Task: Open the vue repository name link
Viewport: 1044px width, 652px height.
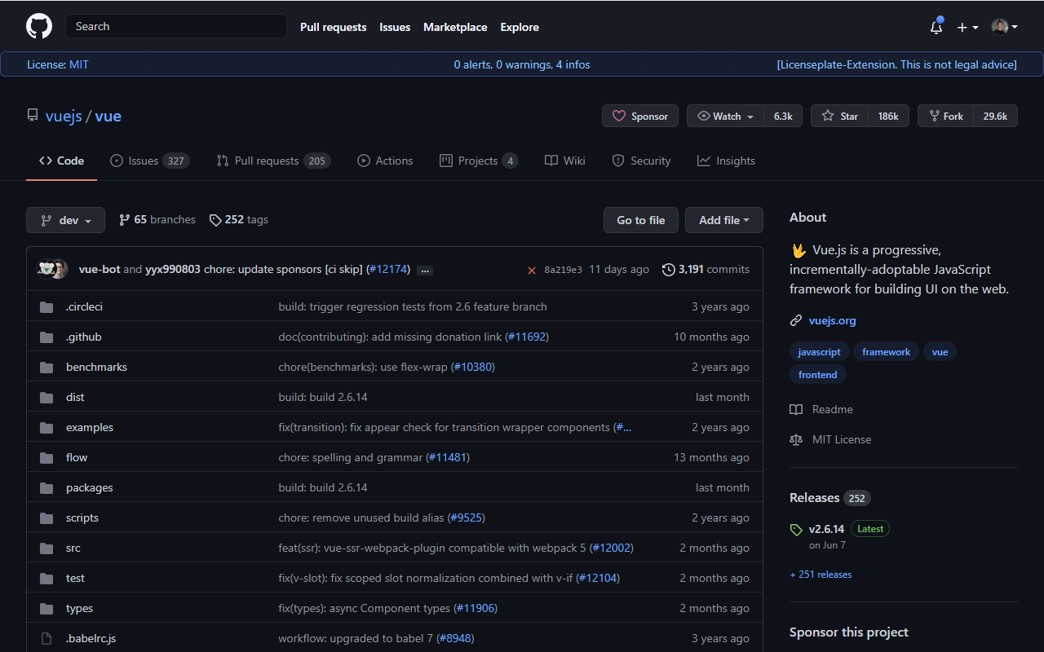Action: point(108,116)
